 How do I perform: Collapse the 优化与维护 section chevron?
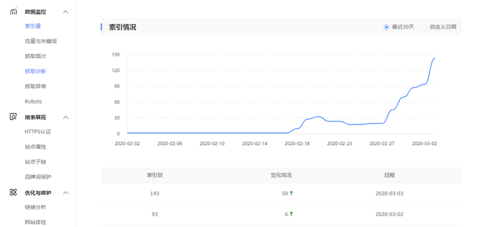click(x=66, y=192)
